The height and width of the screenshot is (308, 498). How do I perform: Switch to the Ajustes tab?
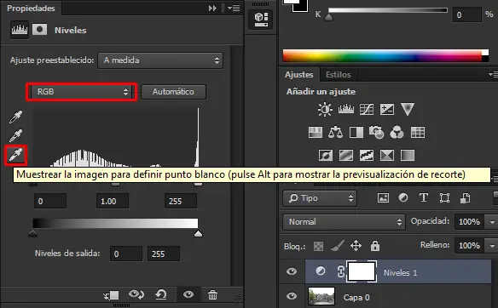(298, 75)
